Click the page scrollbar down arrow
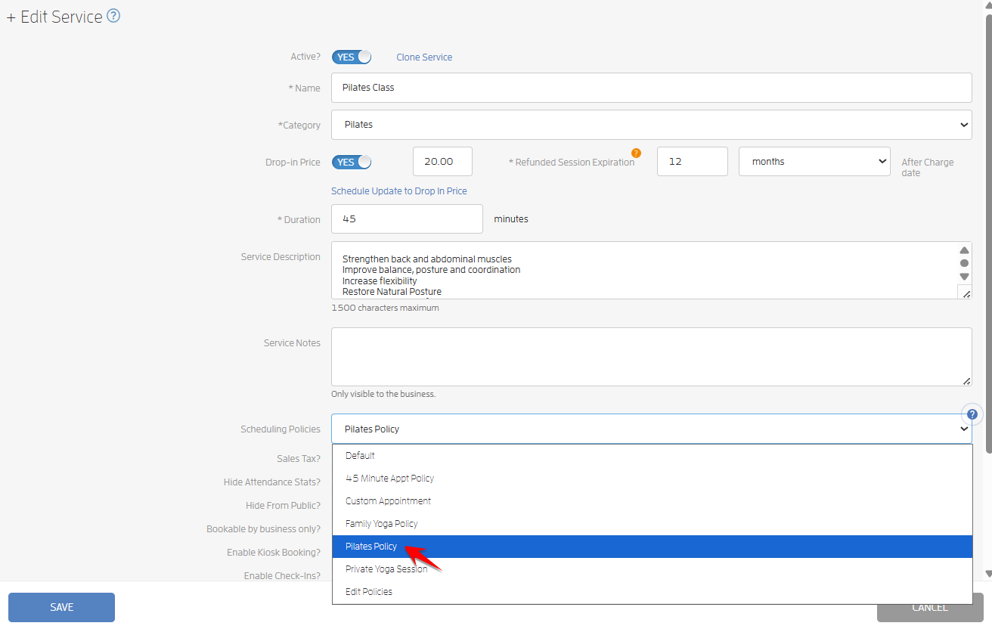This screenshot has width=992, height=629. [987, 575]
